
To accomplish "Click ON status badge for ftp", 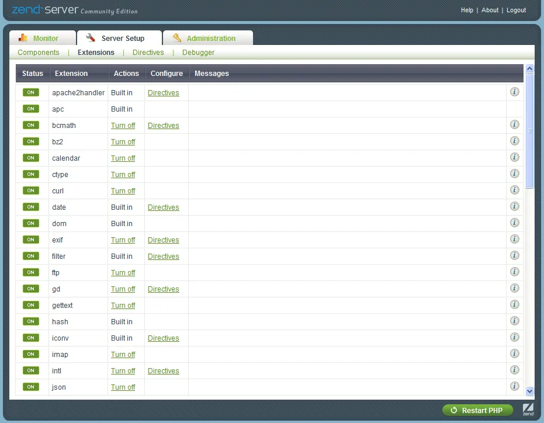I will pyautogui.click(x=30, y=272).
